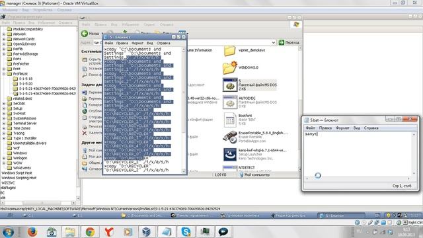Click registry tree horizontal scrollbar right arrow
The width and height of the screenshot is (423, 238).
click(73, 203)
